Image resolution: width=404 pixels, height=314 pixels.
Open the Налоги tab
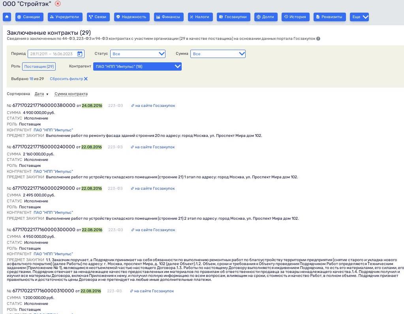(200, 17)
